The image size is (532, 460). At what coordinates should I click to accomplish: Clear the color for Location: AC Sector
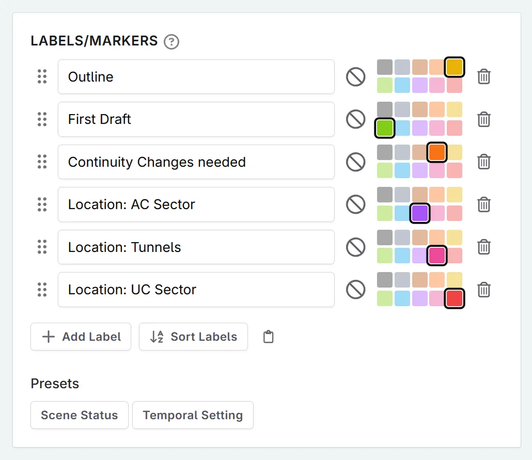(x=355, y=204)
